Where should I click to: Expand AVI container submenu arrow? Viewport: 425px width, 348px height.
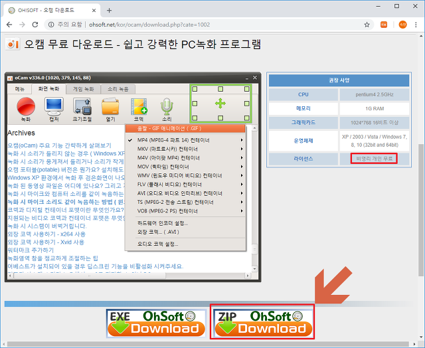pos(242,193)
